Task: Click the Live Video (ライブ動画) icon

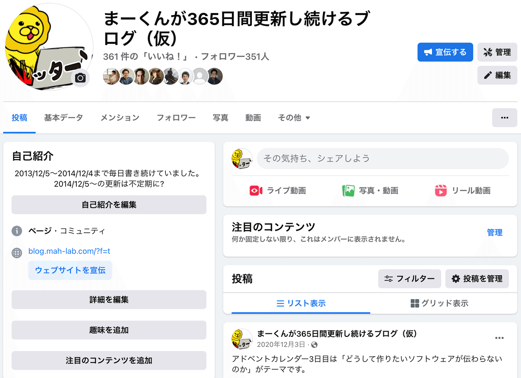Action: pos(256,191)
